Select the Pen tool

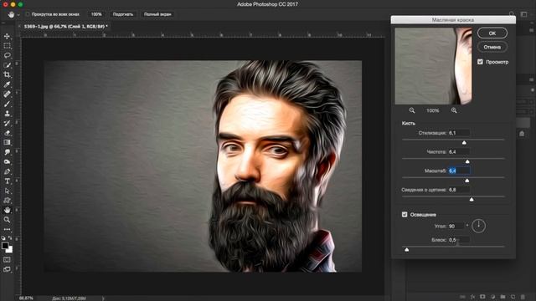[7, 171]
